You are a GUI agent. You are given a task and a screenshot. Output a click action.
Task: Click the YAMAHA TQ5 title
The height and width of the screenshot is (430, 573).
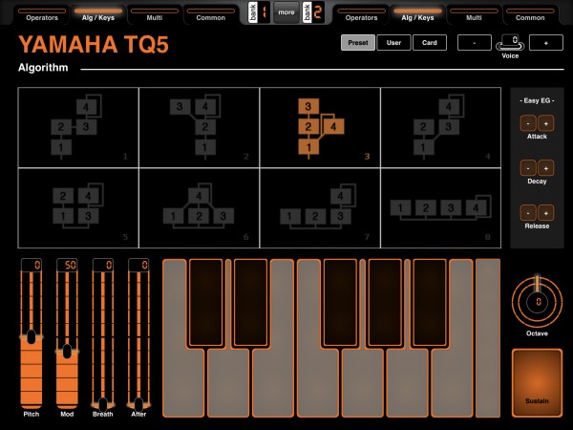pos(94,45)
